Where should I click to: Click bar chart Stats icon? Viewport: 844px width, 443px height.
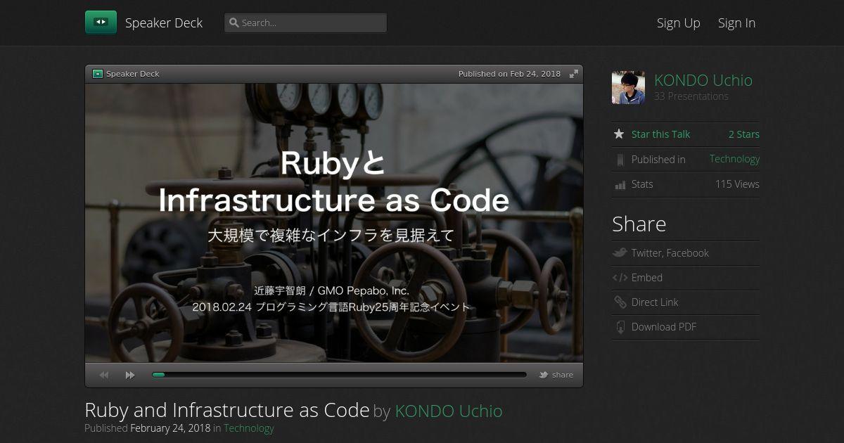point(620,185)
